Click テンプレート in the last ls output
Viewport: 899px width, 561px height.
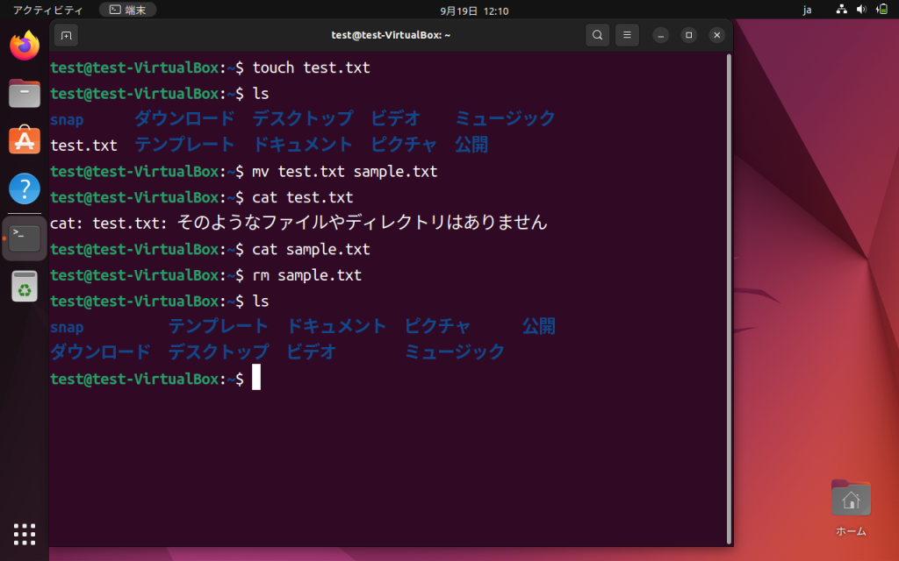coord(219,326)
